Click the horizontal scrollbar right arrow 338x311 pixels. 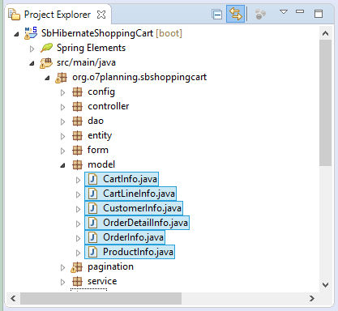312,298
